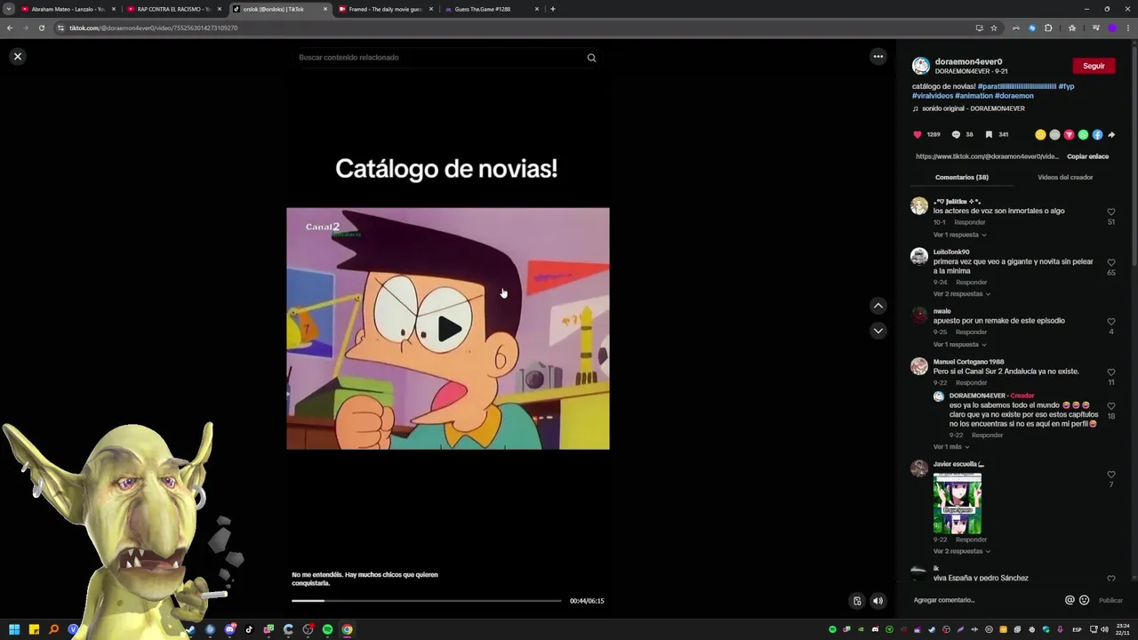This screenshot has height=640, width=1138.
Task: Open the three-dot more options menu
Action: click(878, 57)
